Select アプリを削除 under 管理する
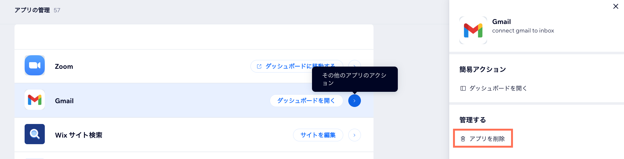The image size is (624, 159). point(487,139)
